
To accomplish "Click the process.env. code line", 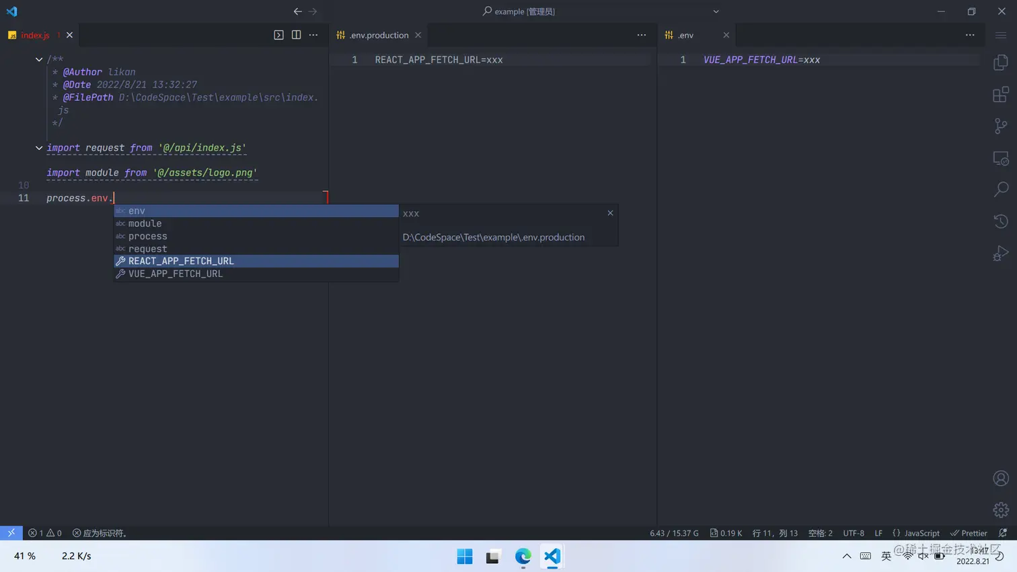I will tap(80, 198).
